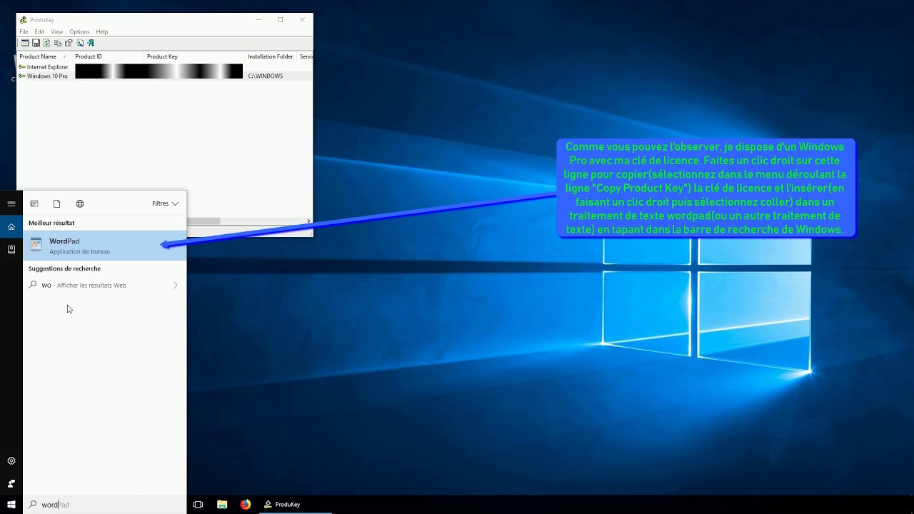The image size is (914, 514).
Task: Open the View menu in ProduKey
Action: pyautogui.click(x=57, y=32)
